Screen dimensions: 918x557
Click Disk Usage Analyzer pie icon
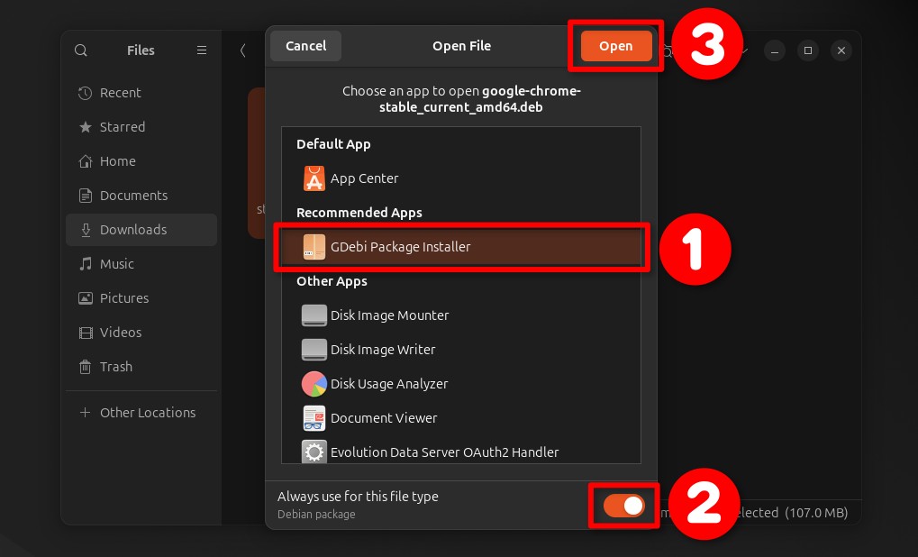coord(314,384)
